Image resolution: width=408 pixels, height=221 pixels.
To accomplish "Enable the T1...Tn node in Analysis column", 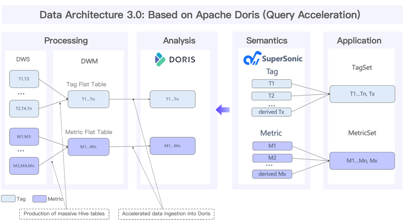I will [x=172, y=99].
